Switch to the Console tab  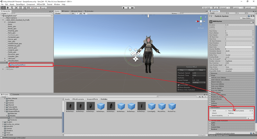[x=15, y=94]
